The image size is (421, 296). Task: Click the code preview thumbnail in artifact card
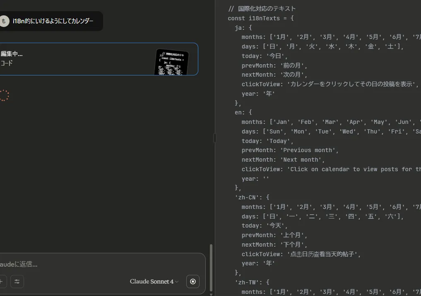pyautogui.click(x=172, y=62)
